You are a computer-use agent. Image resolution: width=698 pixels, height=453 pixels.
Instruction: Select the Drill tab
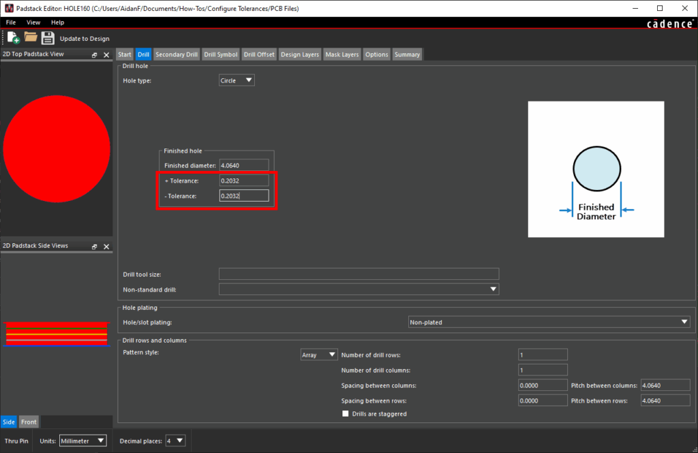[x=143, y=54]
